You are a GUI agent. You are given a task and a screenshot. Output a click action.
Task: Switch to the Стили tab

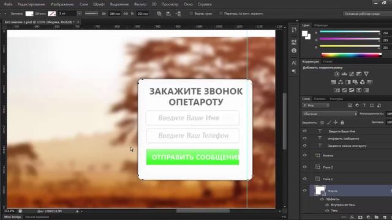point(328,61)
